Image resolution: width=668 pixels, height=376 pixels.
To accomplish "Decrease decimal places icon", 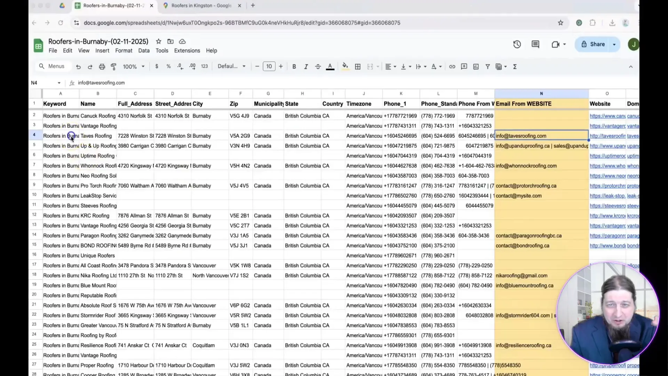I will pyautogui.click(x=180, y=66).
